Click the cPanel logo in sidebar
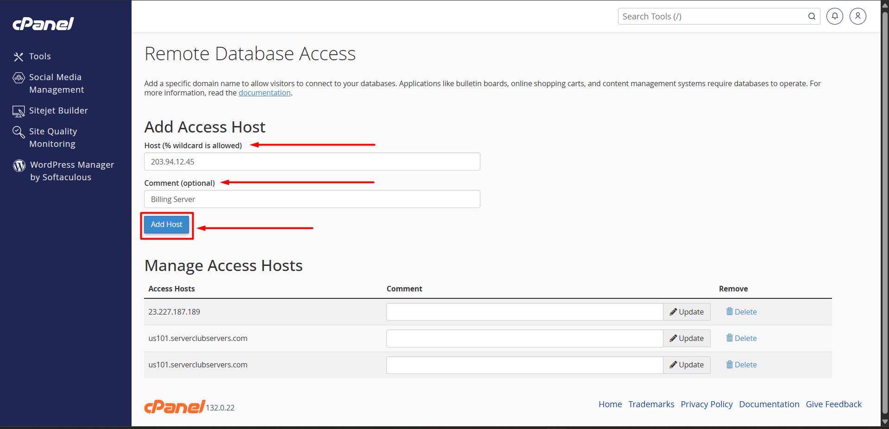Viewport: 889px width, 429px height. click(x=43, y=24)
